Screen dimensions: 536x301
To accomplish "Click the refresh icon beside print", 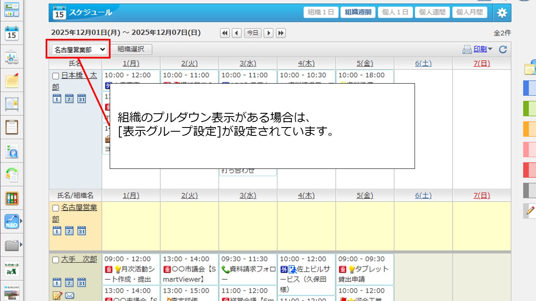I will 503,50.
